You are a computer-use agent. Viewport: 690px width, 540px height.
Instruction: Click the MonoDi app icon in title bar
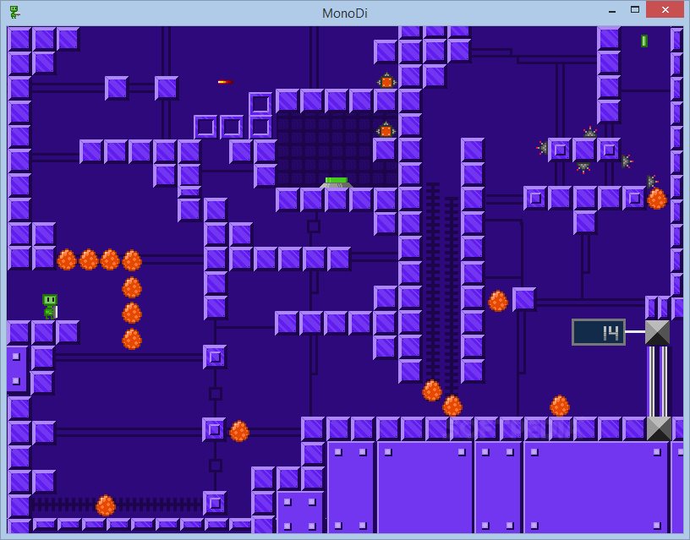15,13
